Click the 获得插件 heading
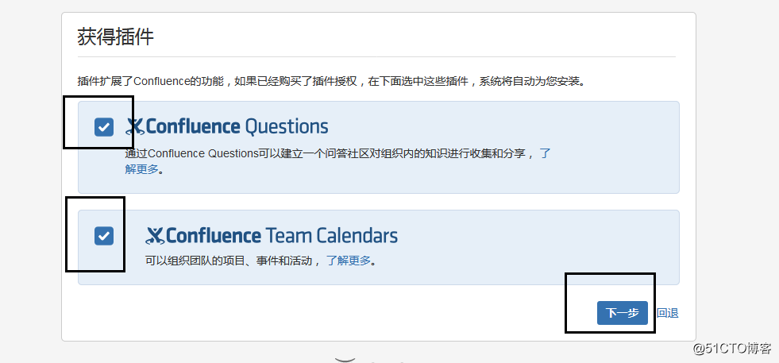Viewport: 779px width, 363px height. tap(116, 37)
